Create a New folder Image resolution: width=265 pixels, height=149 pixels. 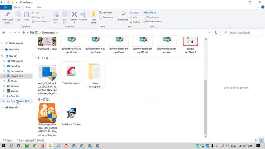coord(94,17)
